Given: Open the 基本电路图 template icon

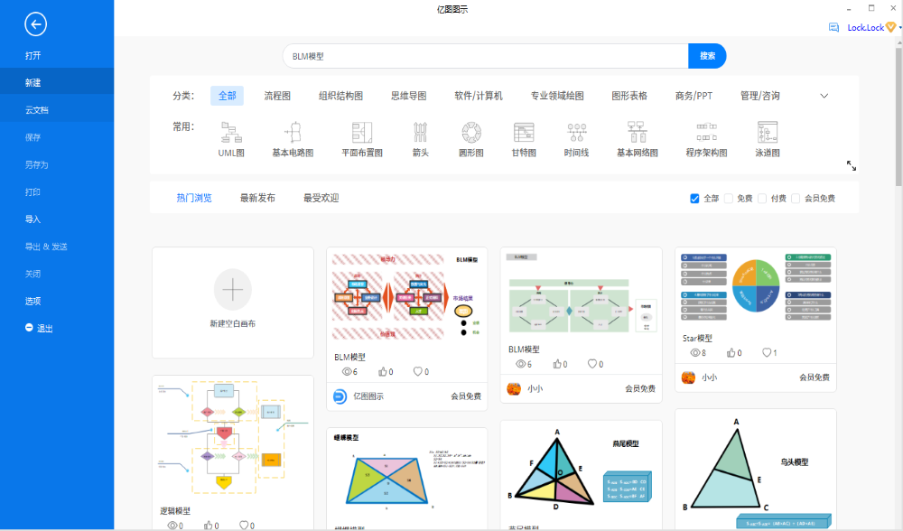Looking at the screenshot, I should (293, 133).
